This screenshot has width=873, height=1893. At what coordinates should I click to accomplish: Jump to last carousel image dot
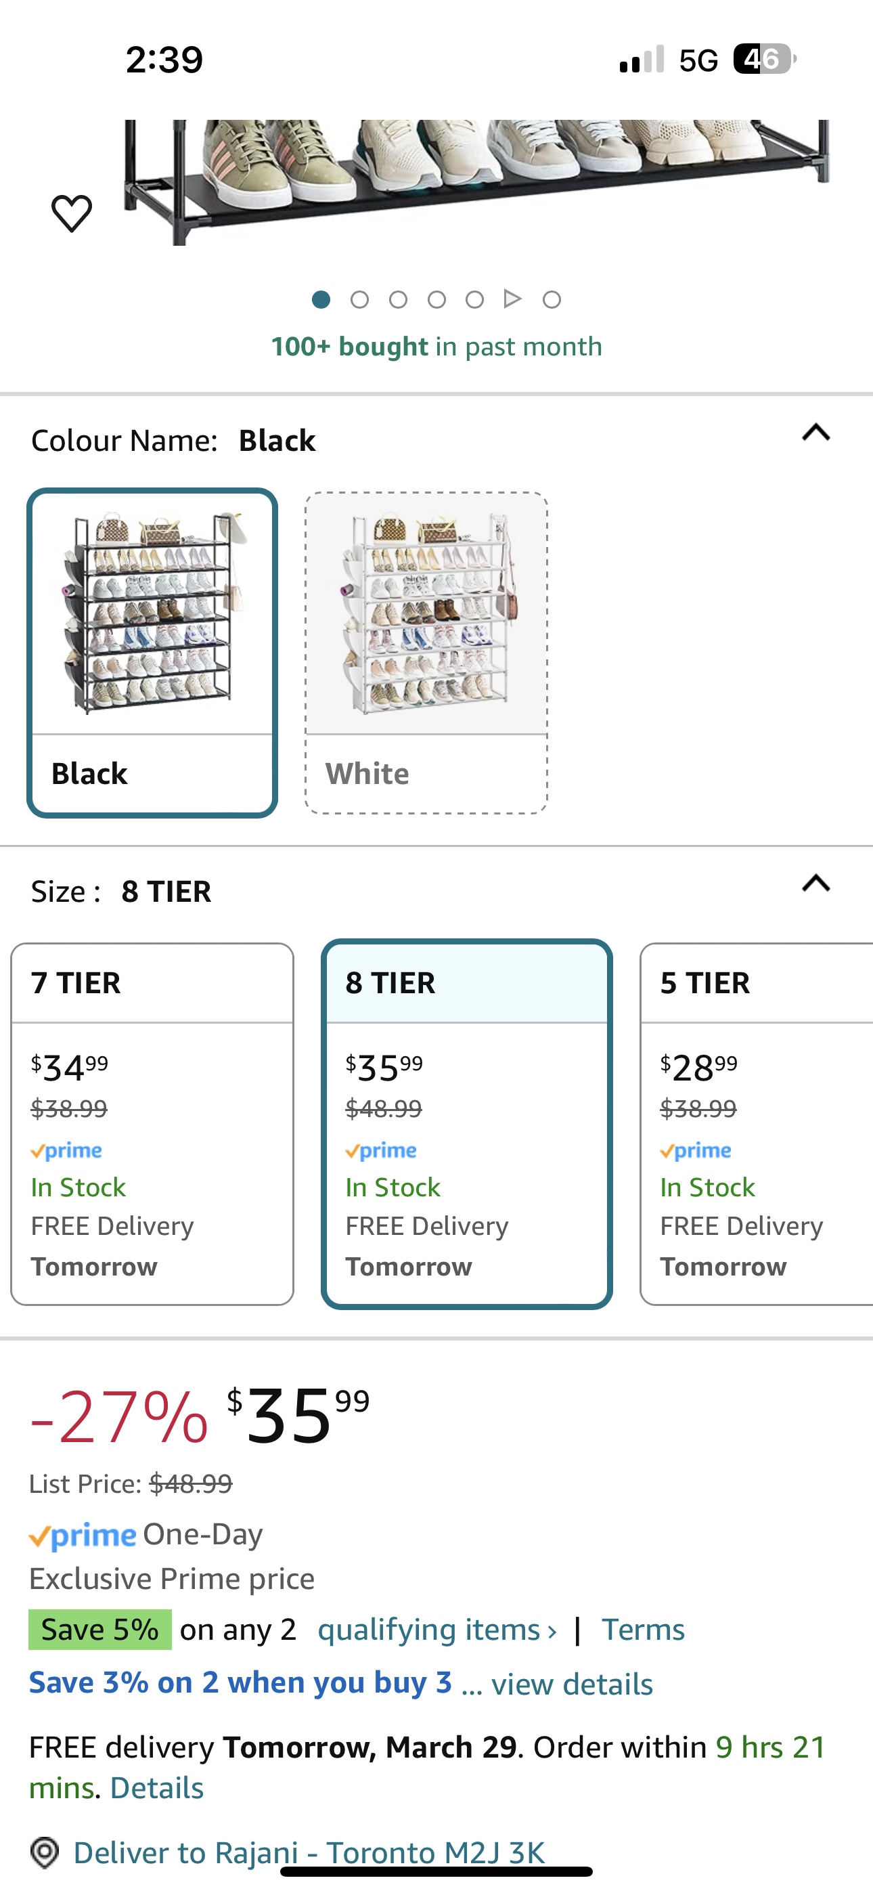click(x=552, y=299)
